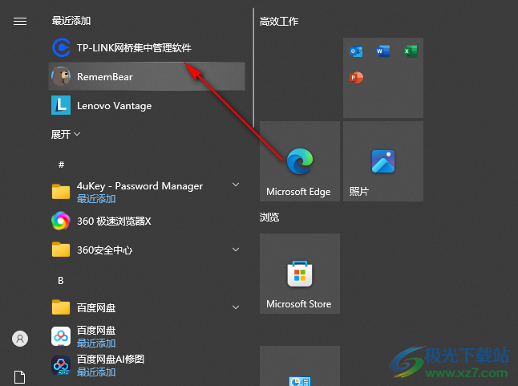
Task: Click the B alphabet index header
Action: 61,281
